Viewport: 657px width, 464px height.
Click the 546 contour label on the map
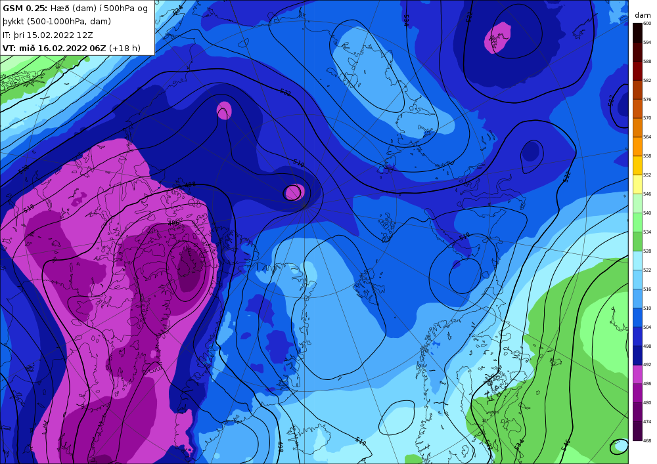click(x=566, y=446)
